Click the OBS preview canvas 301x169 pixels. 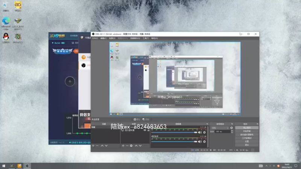coord(175,78)
